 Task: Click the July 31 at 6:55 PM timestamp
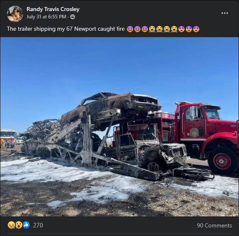tap(46, 17)
